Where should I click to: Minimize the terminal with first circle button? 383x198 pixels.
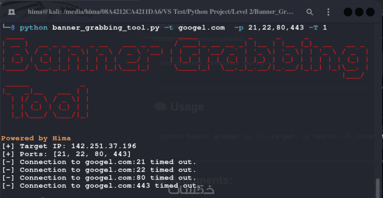[x=348, y=12]
